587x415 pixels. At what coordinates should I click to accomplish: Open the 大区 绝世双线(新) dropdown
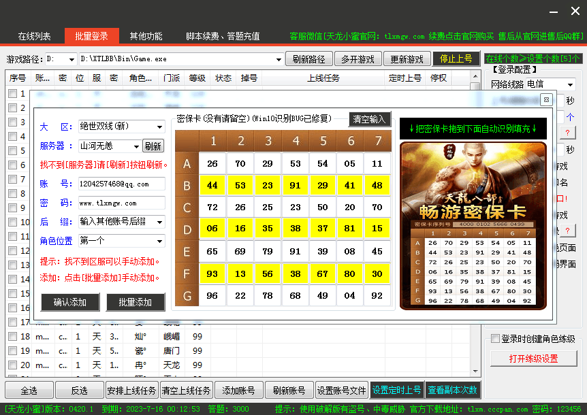(160, 127)
